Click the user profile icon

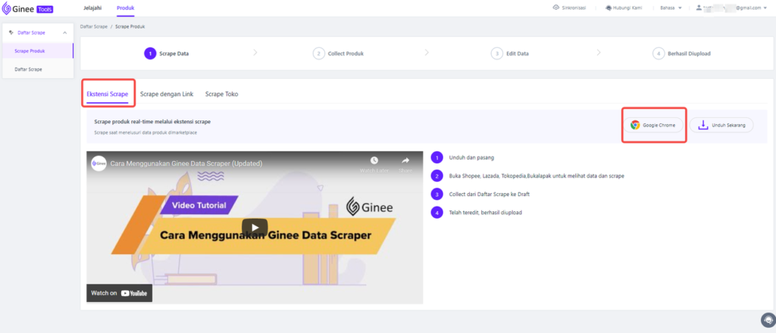pyautogui.click(x=698, y=8)
